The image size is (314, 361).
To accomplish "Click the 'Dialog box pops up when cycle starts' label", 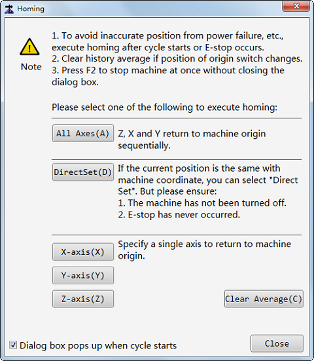I will (x=98, y=345).
